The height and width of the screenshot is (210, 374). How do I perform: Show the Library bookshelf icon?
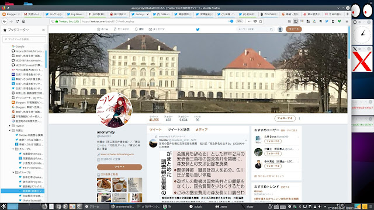289,21
